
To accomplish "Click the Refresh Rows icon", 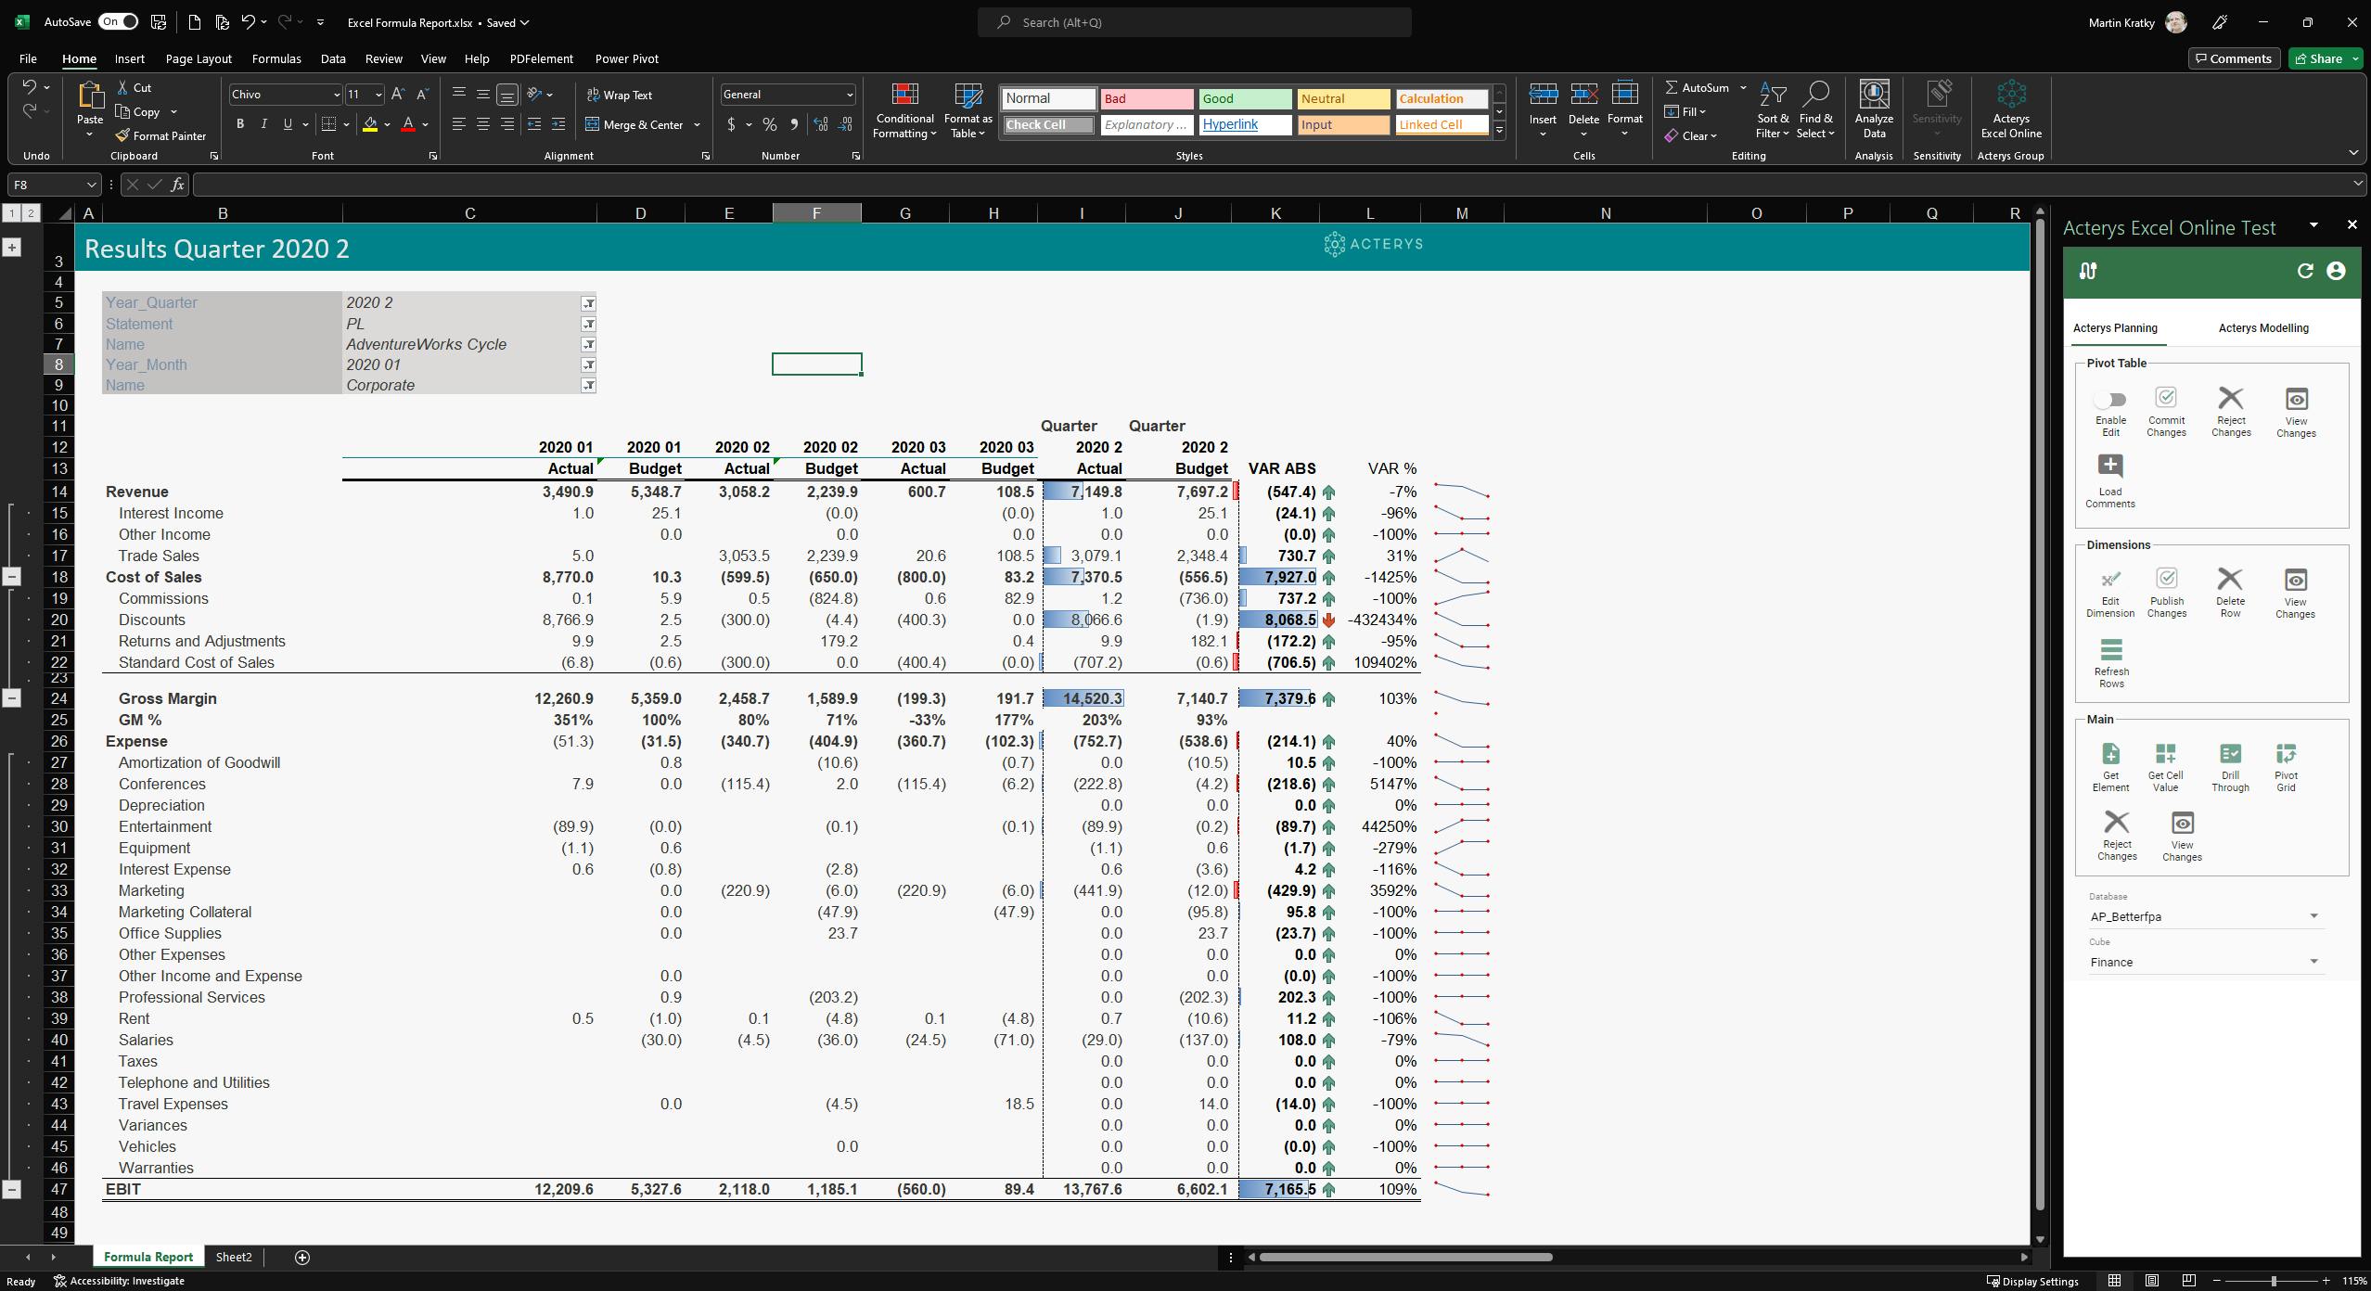I will (x=2110, y=650).
